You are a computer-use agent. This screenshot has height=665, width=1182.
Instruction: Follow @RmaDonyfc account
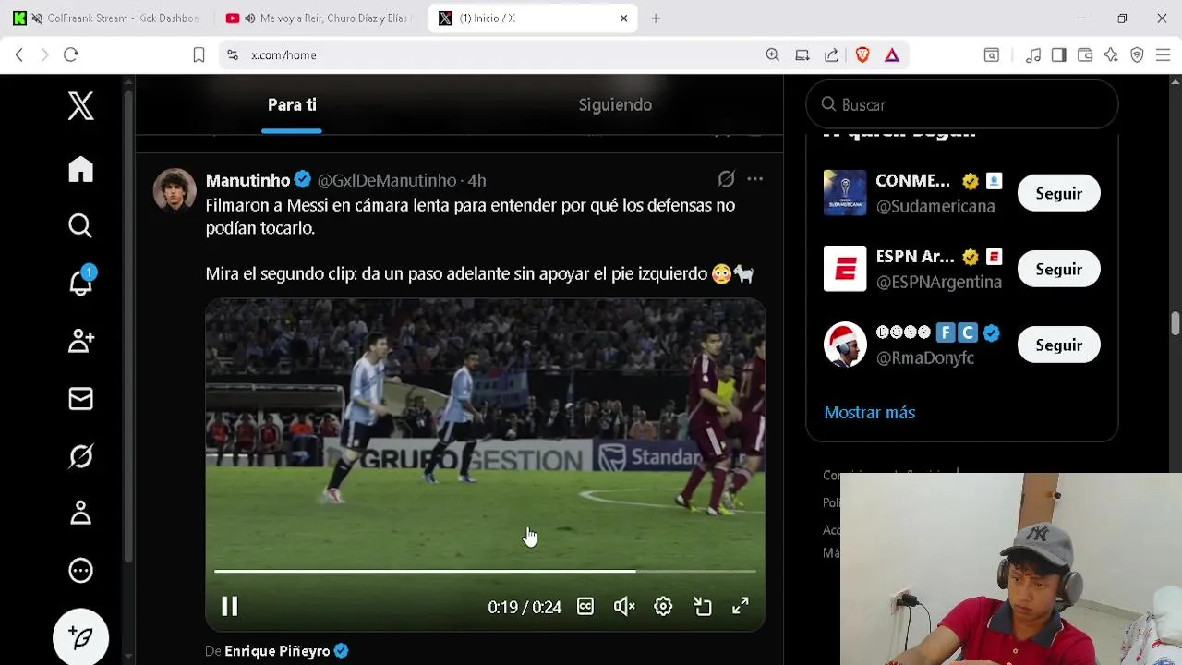point(1058,345)
